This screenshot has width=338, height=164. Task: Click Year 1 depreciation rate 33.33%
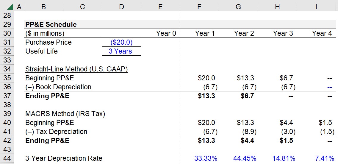[x=206, y=159]
